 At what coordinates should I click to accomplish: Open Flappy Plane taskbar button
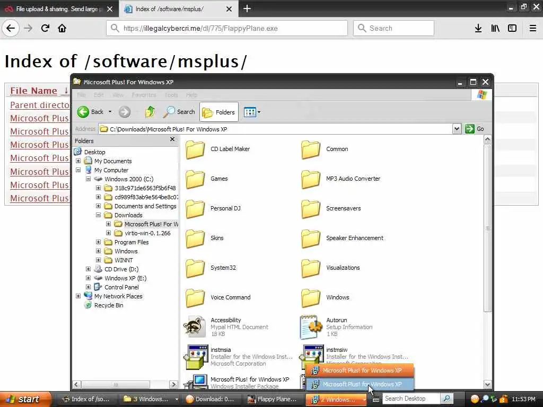coord(272,399)
